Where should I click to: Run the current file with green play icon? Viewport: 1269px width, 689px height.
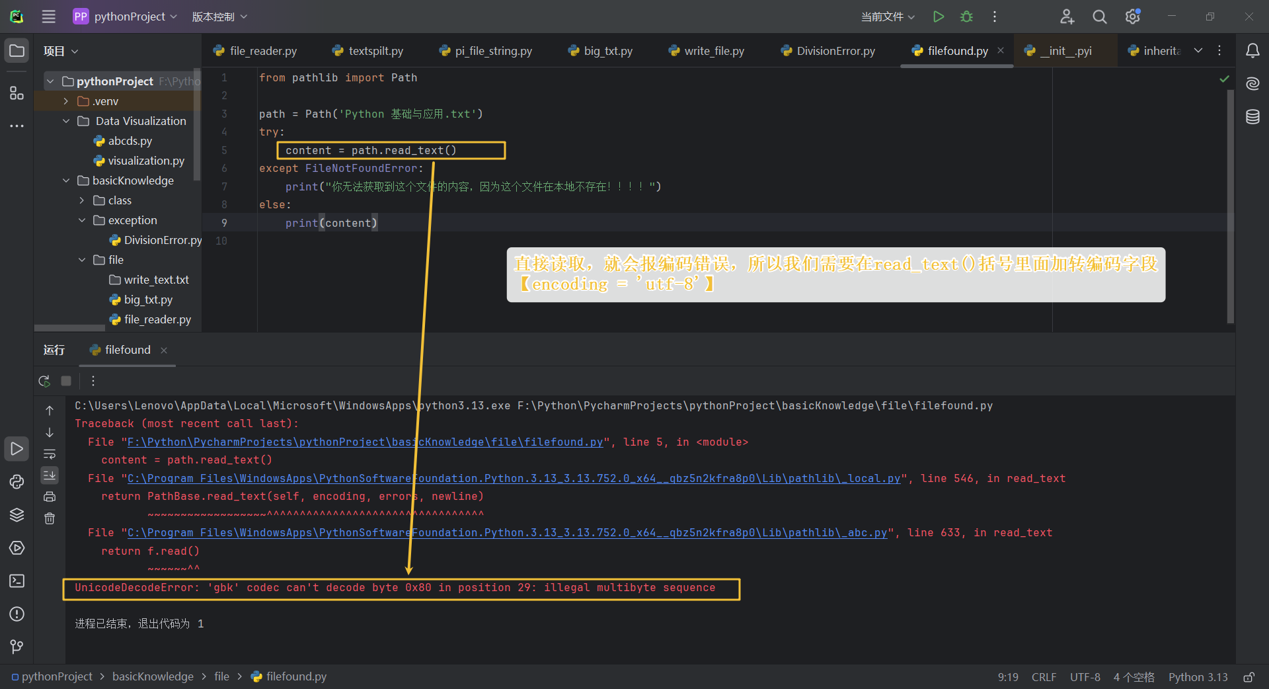click(938, 17)
